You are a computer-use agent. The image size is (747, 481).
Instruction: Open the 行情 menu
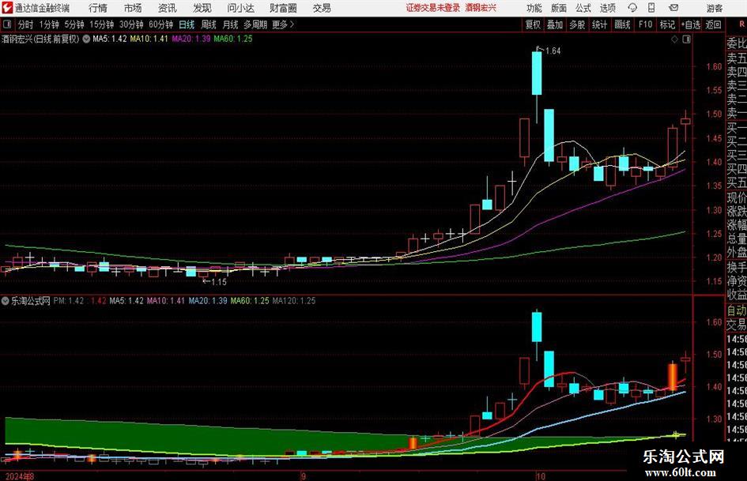click(x=98, y=8)
